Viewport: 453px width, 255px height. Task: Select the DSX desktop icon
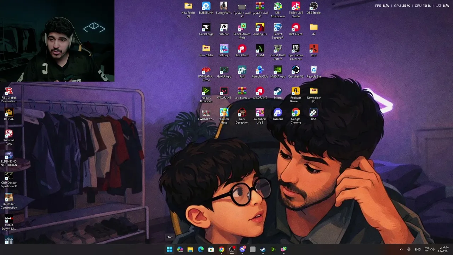tap(314, 115)
